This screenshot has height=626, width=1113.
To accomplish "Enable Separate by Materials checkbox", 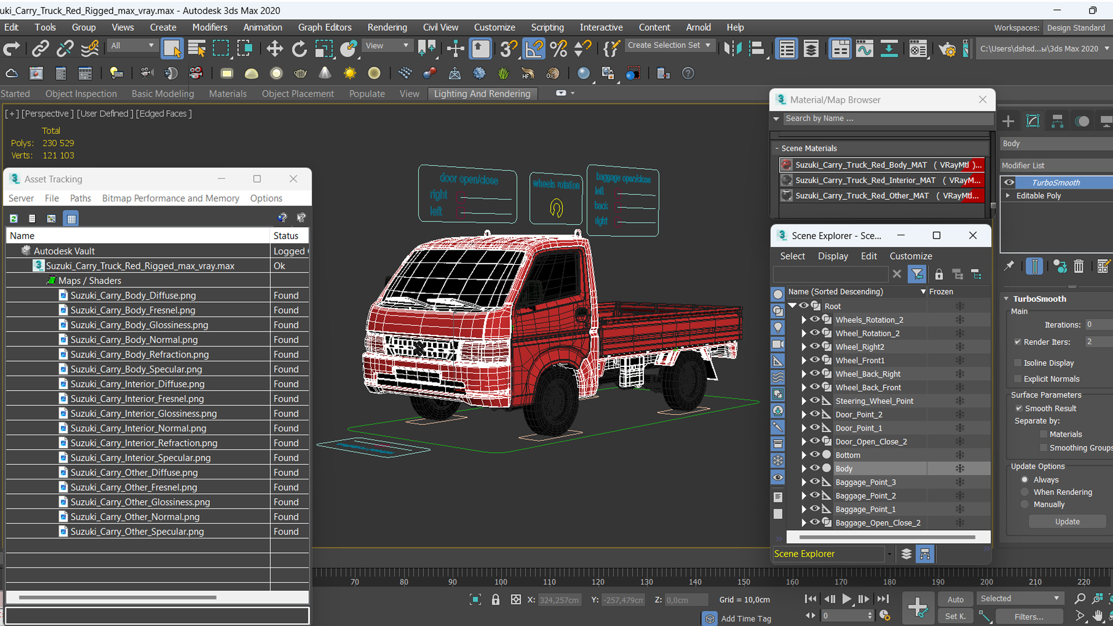I will [x=1043, y=434].
